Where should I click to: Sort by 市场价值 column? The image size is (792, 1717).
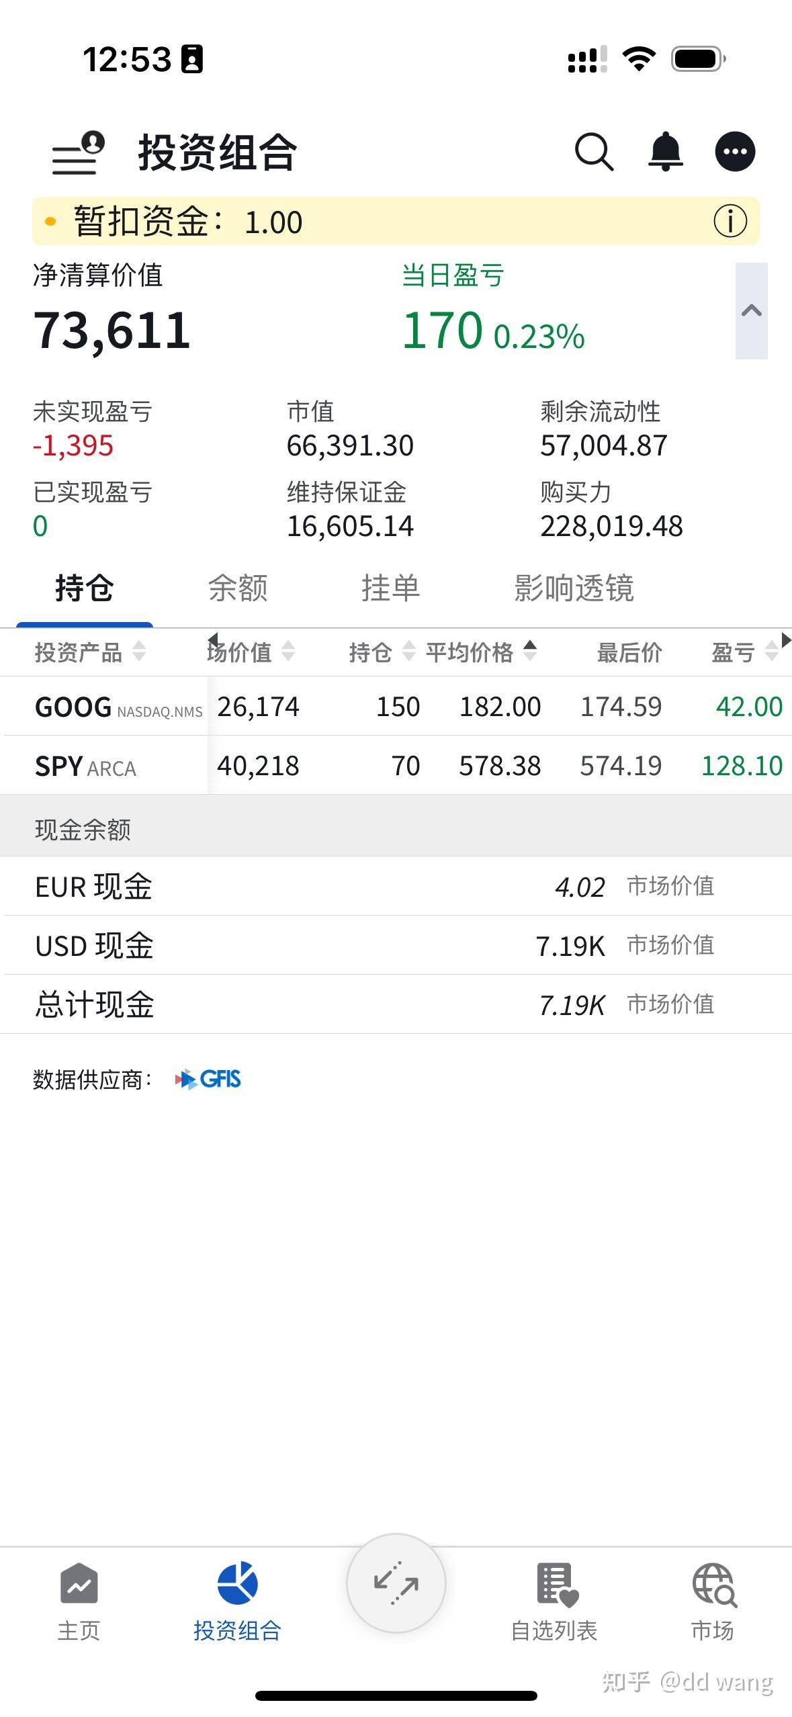click(x=251, y=652)
